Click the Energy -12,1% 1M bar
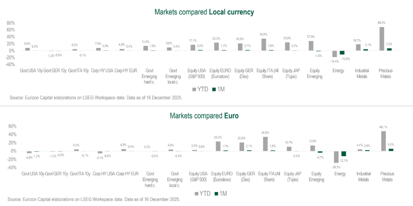413x206 pixels. click(x=344, y=153)
